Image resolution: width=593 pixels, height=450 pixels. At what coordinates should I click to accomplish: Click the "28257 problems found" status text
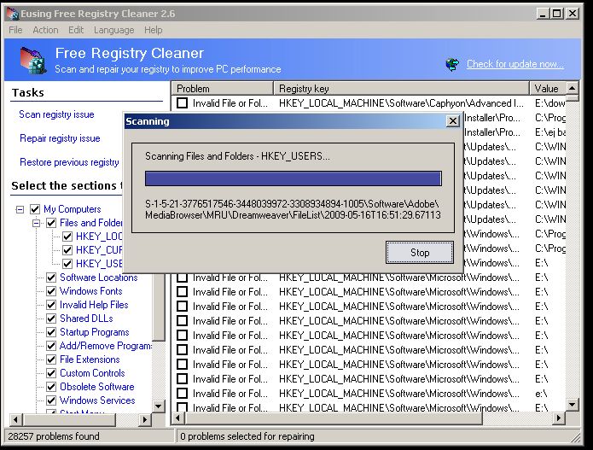click(x=54, y=436)
